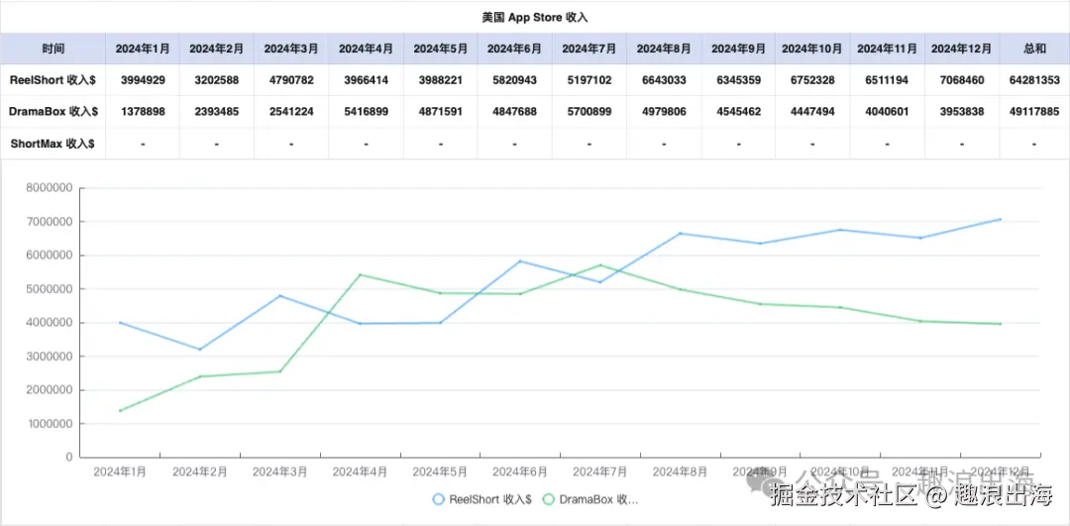Click the cell with value 5700899
Image resolution: width=1070 pixels, height=526 pixels.
(588, 112)
